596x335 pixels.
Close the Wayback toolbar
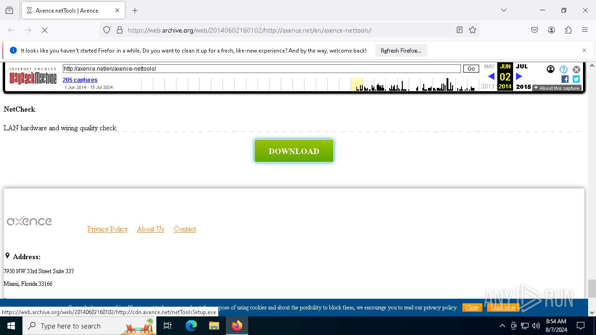click(x=576, y=69)
